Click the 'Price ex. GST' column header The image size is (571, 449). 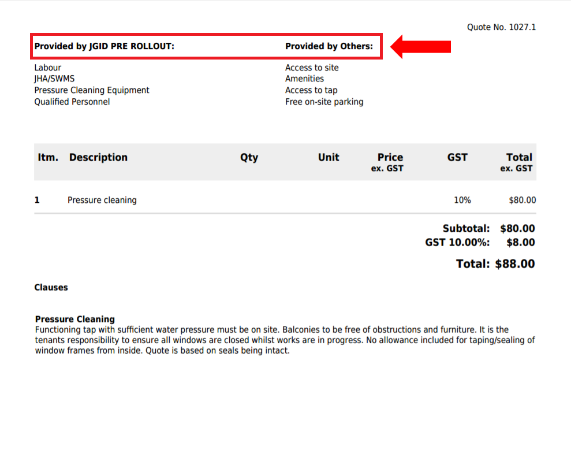pos(387,162)
